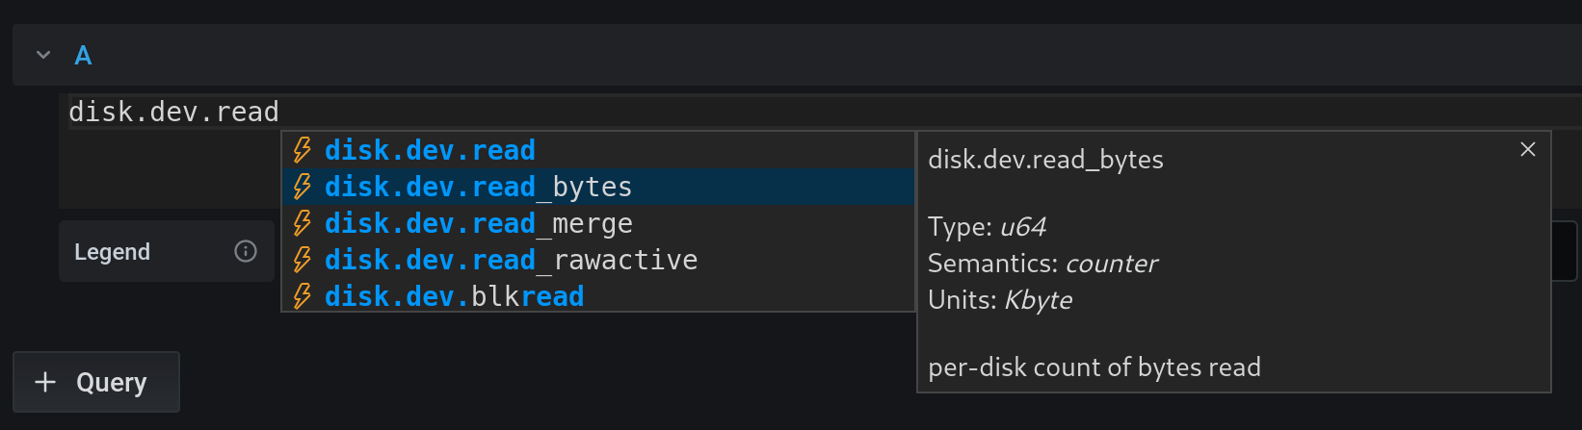1582x430 pixels.
Task: Choose disk.dev.read_bytes from autocomplete list
Action: tap(478, 187)
